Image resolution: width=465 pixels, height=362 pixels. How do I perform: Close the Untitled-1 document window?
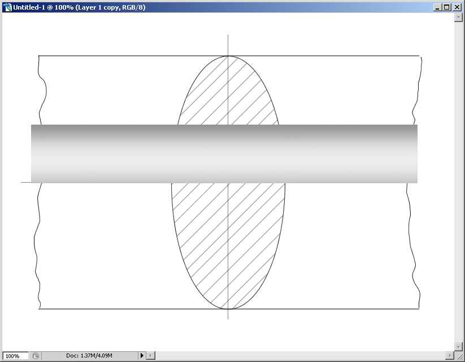tap(457, 7)
